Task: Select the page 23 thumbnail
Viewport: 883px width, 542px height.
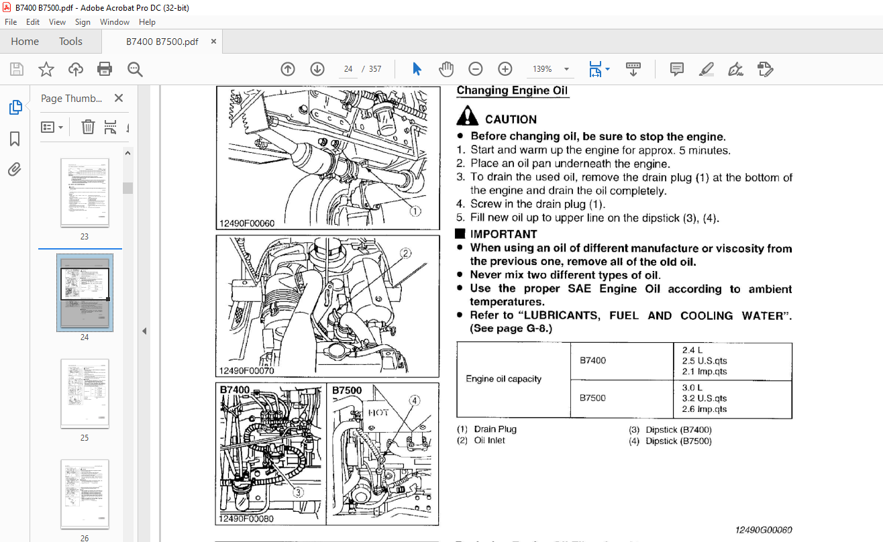Action: click(x=85, y=193)
